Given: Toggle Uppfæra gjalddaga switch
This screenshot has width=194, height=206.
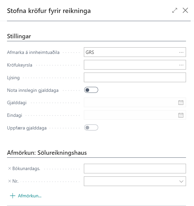Looking at the screenshot, I should [91, 127].
